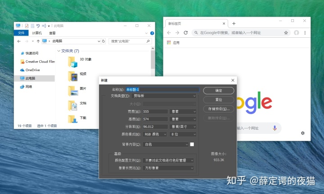
Task: Select 快速访问 in Explorer sidebar
Action: 32,53
